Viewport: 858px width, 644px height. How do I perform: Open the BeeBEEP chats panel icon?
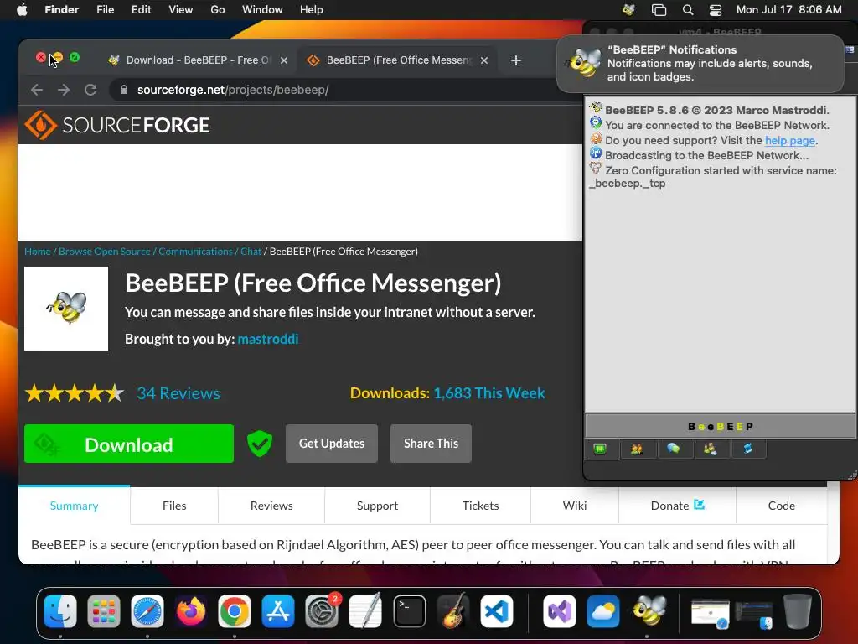(673, 449)
